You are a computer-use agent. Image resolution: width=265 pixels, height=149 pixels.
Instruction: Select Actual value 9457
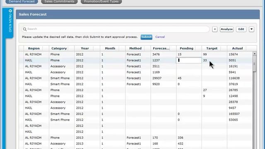[x=232, y=108]
